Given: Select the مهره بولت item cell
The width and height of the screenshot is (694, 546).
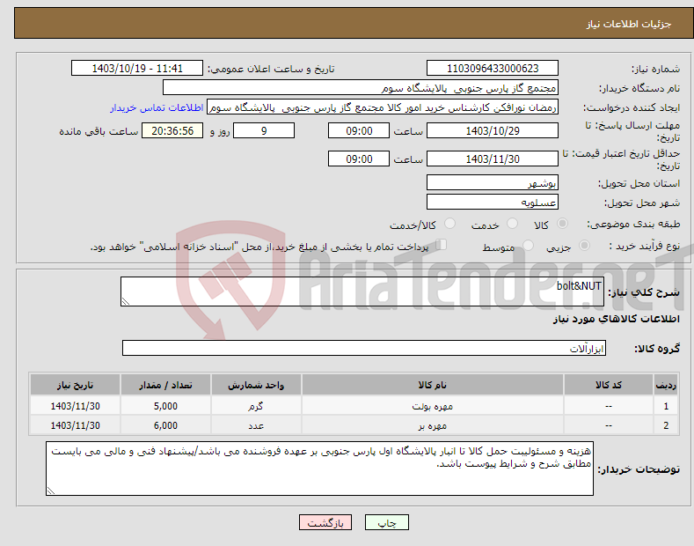Looking at the screenshot, I should tap(433, 406).
